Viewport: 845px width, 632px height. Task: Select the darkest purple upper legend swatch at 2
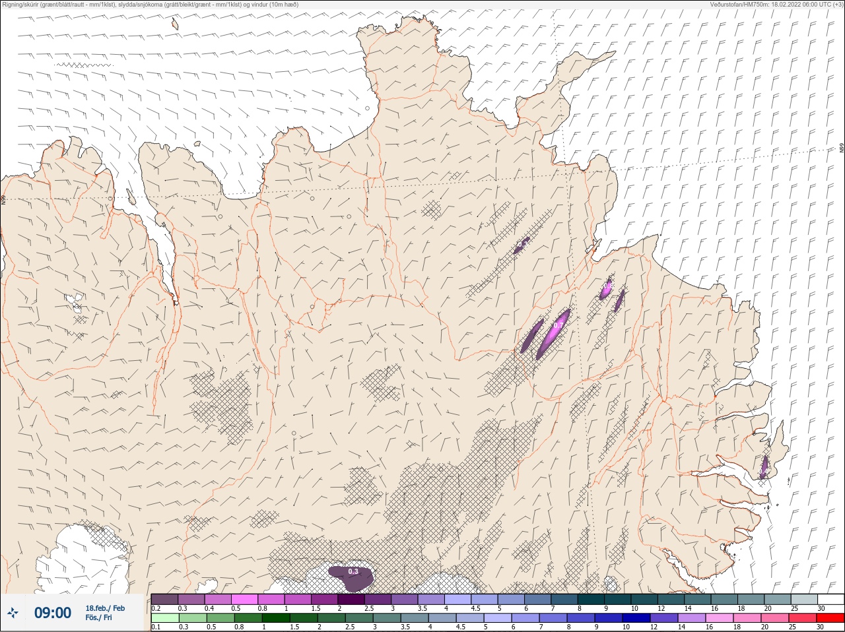(351, 599)
